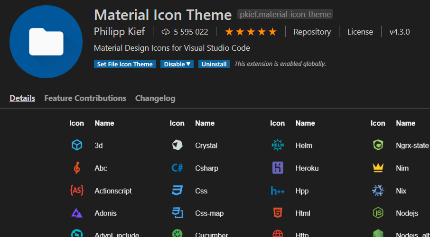Click the five-star rating
Screen dimensions: 430x237
click(251, 32)
